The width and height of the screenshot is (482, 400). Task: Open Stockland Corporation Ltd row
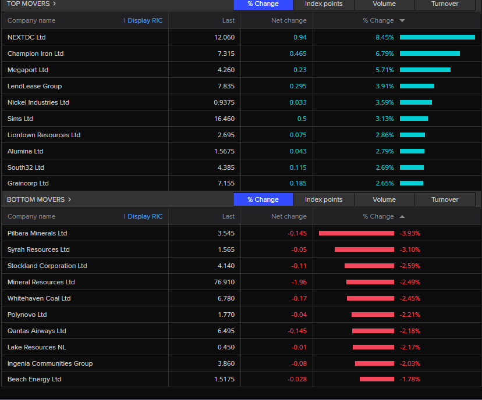241,266
